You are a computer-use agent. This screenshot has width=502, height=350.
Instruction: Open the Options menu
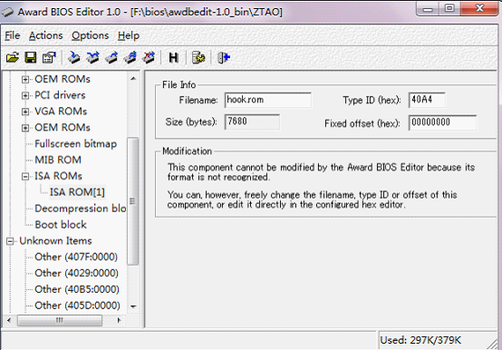[x=91, y=35]
